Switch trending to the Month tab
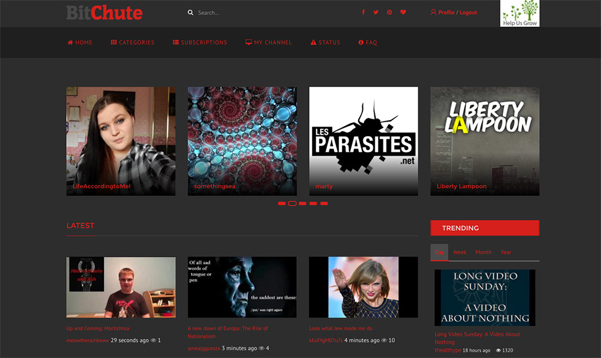This screenshot has width=601, height=358. click(483, 252)
